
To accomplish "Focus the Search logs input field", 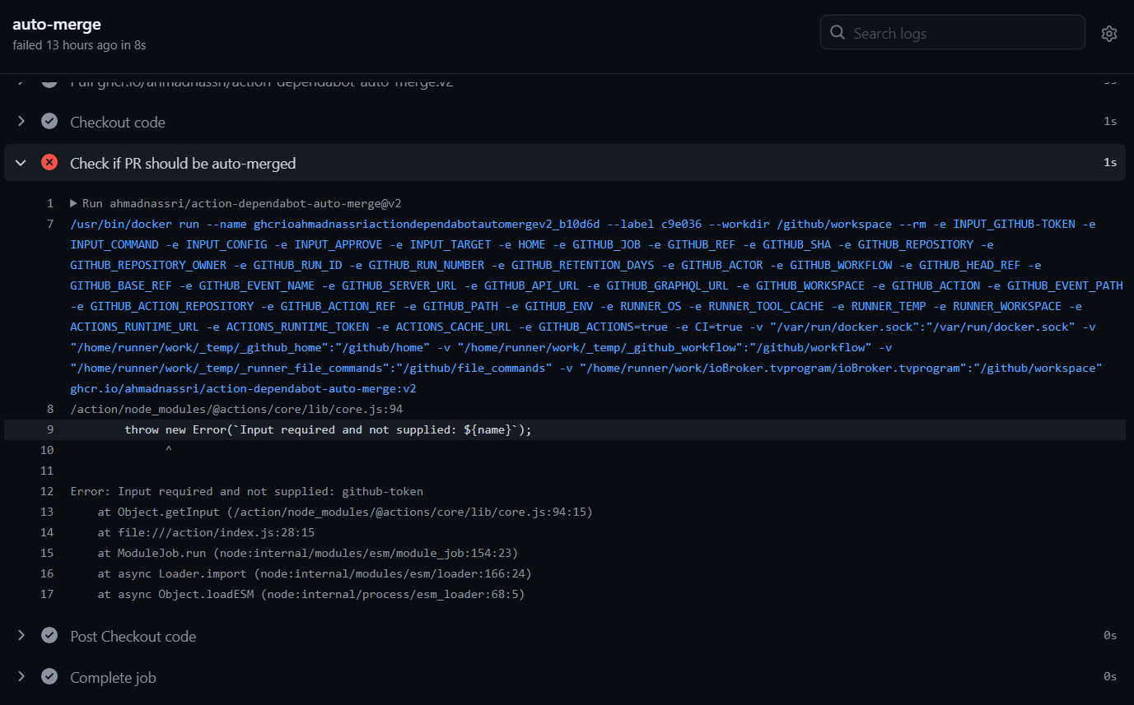I will [952, 33].
